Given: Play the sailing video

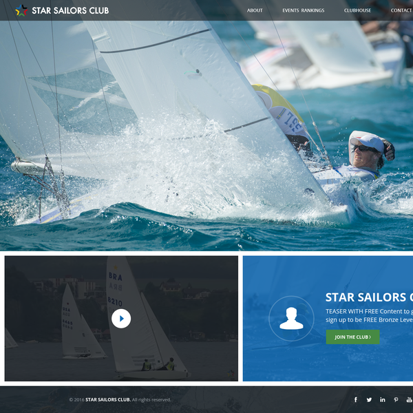Looking at the screenshot, I should pyautogui.click(x=121, y=319).
